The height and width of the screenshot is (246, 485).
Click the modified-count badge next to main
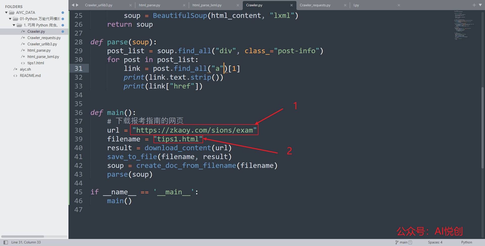(x=410, y=242)
